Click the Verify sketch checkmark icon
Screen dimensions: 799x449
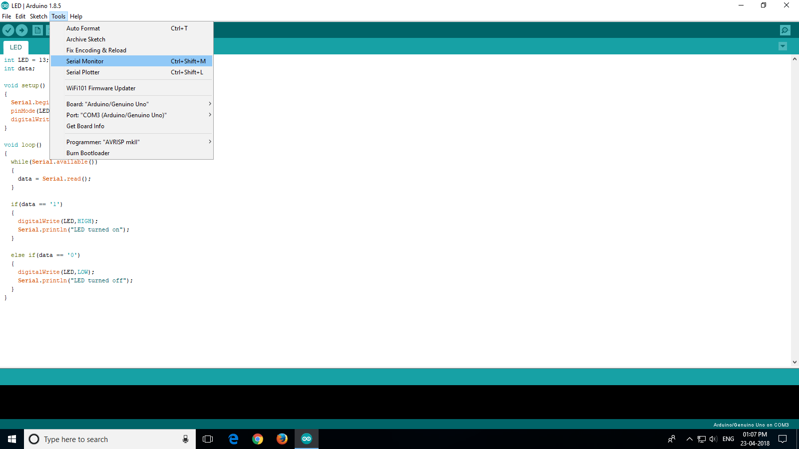8,30
